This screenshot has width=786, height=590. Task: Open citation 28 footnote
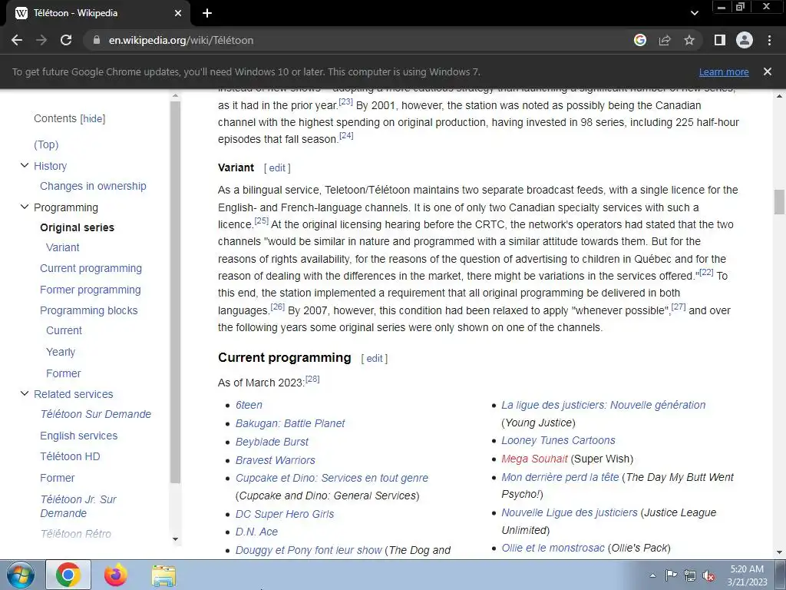[x=312, y=380]
